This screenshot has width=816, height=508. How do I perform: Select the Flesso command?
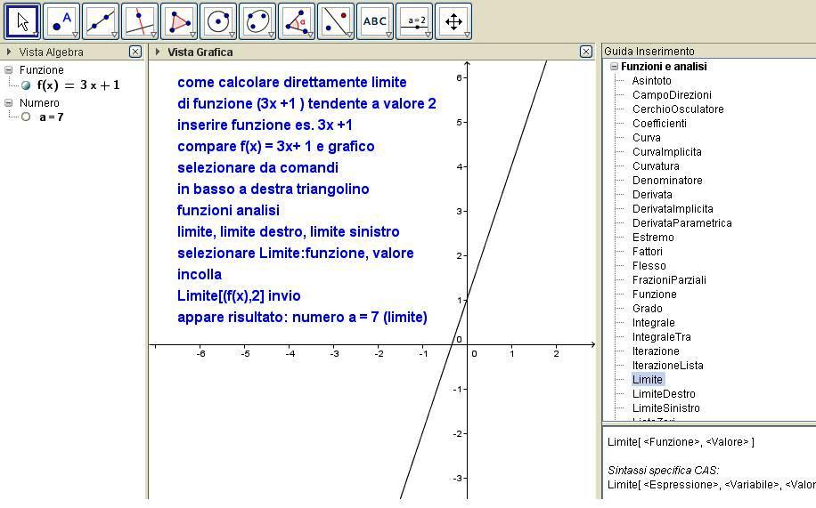pos(649,266)
